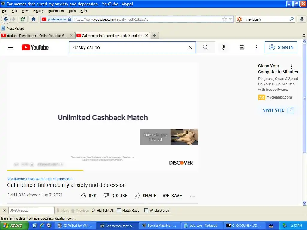Open the #FunnyCats hashtag link
The height and width of the screenshot is (230, 307).
[62, 179]
